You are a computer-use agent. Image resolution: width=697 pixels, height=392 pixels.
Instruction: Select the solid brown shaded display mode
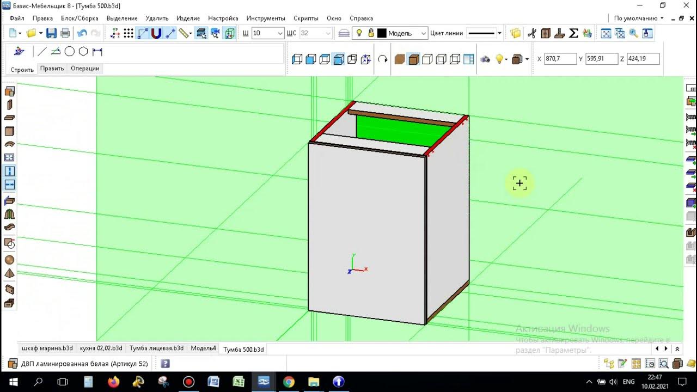pos(400,59)
